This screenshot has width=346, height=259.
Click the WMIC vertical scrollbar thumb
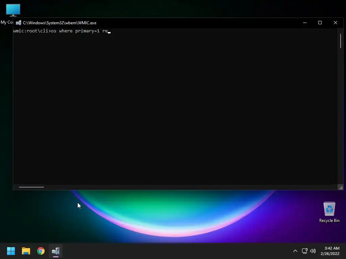coord(341,41)
